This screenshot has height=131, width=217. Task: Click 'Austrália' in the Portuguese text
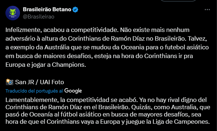pos(57,47)
